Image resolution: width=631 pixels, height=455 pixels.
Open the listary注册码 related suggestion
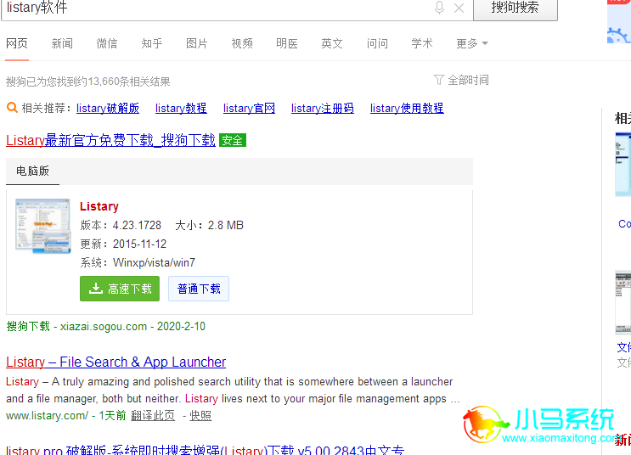point(323,108)
